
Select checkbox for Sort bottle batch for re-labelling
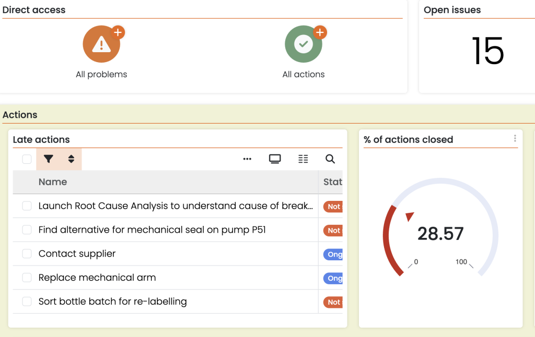tap(27, 302)
